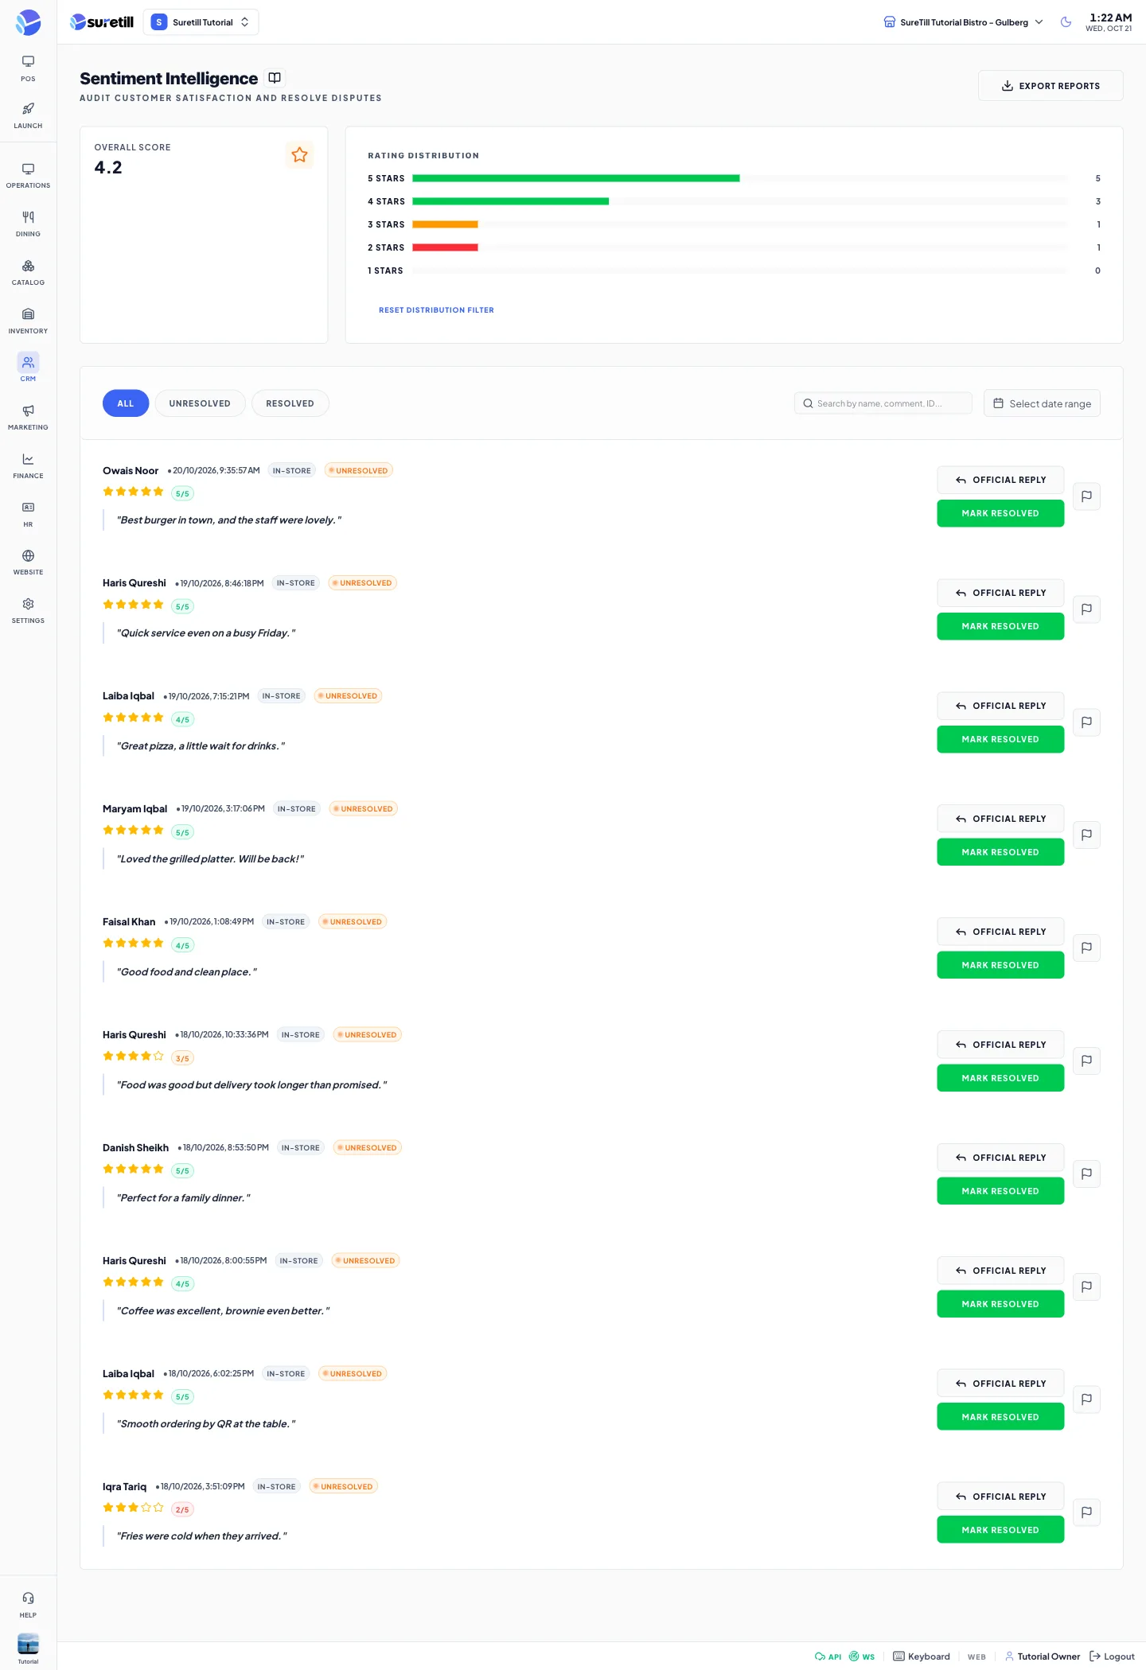Reply officially to Maryam Iqbal's review
This screenshot has height=1670, width=1146.
pos(1000,819)
